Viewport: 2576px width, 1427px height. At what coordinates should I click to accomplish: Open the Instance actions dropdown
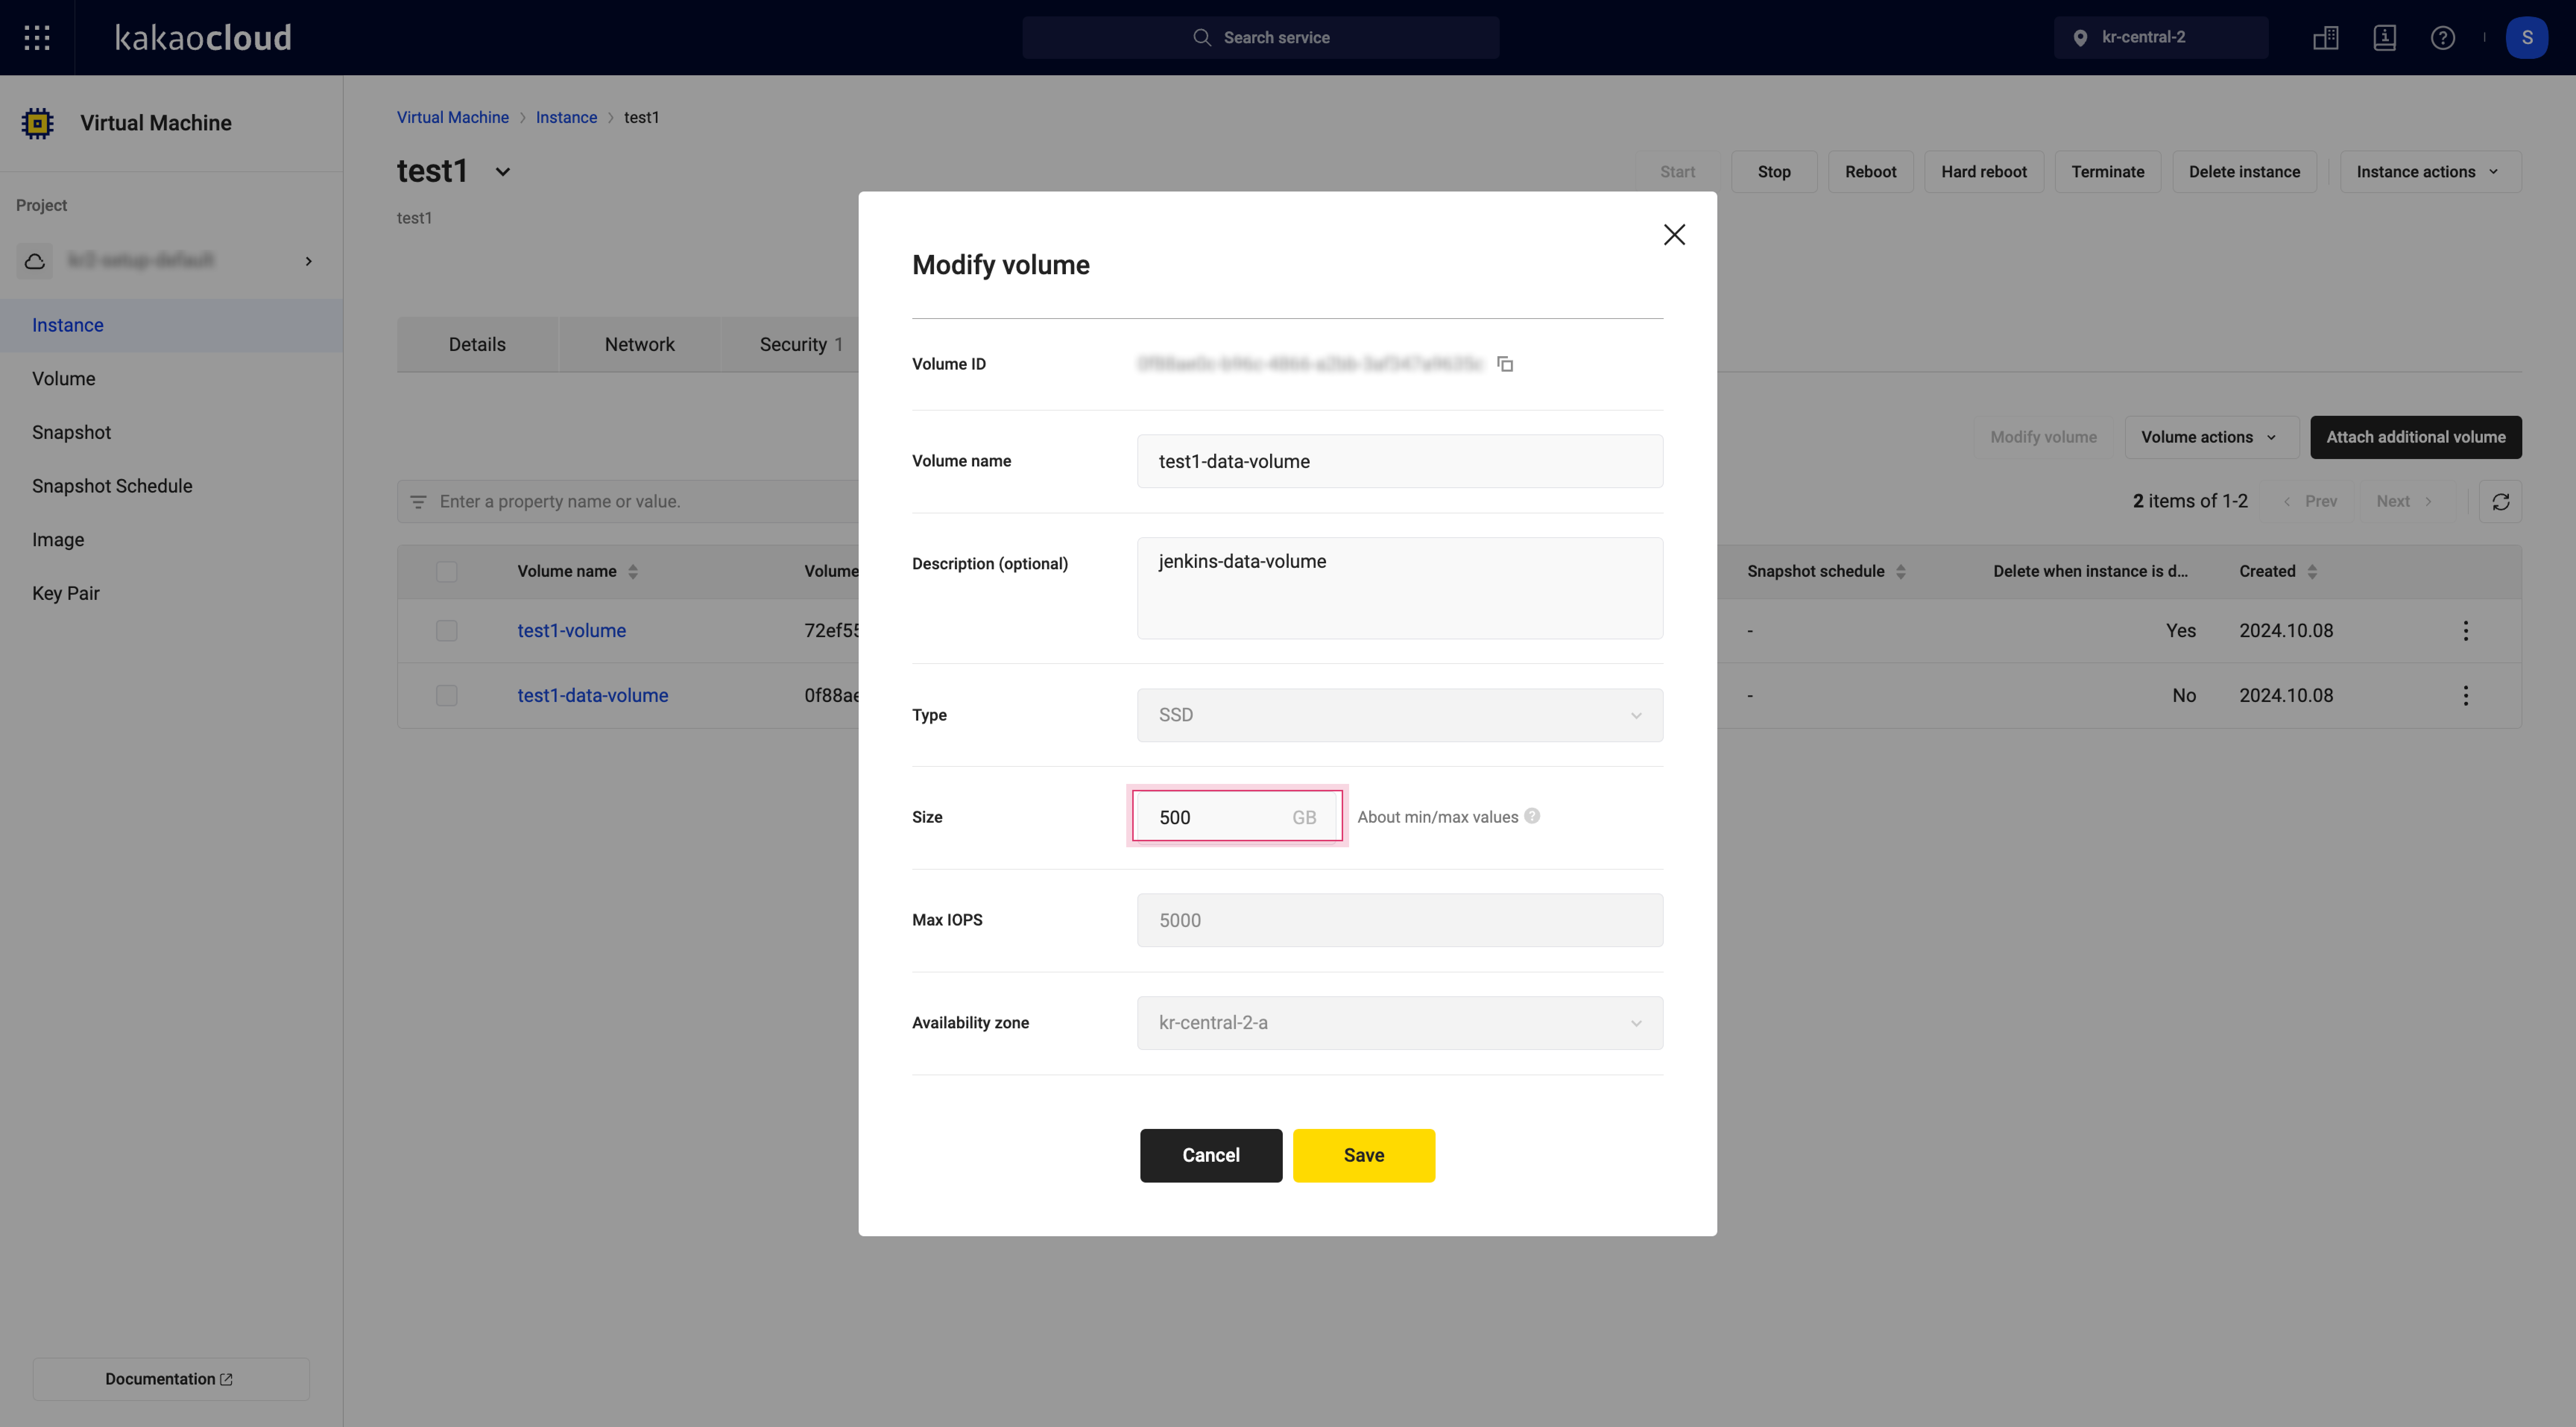(2430, 172)
